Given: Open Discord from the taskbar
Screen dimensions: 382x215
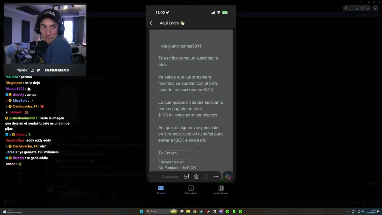Looking at the screenshot, I should pos(221,211).
